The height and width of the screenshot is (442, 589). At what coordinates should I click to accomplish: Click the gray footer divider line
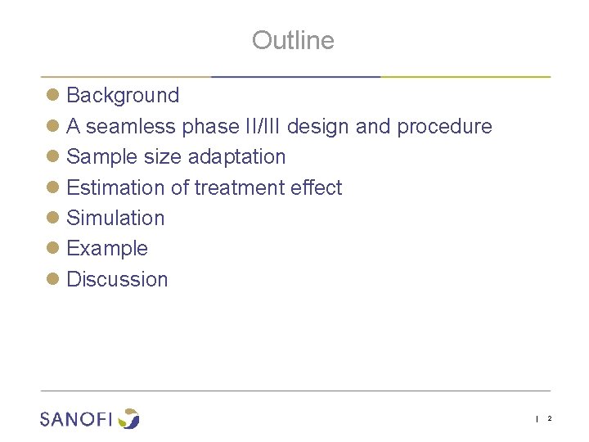pyautogui.click(x=294, y=390)
